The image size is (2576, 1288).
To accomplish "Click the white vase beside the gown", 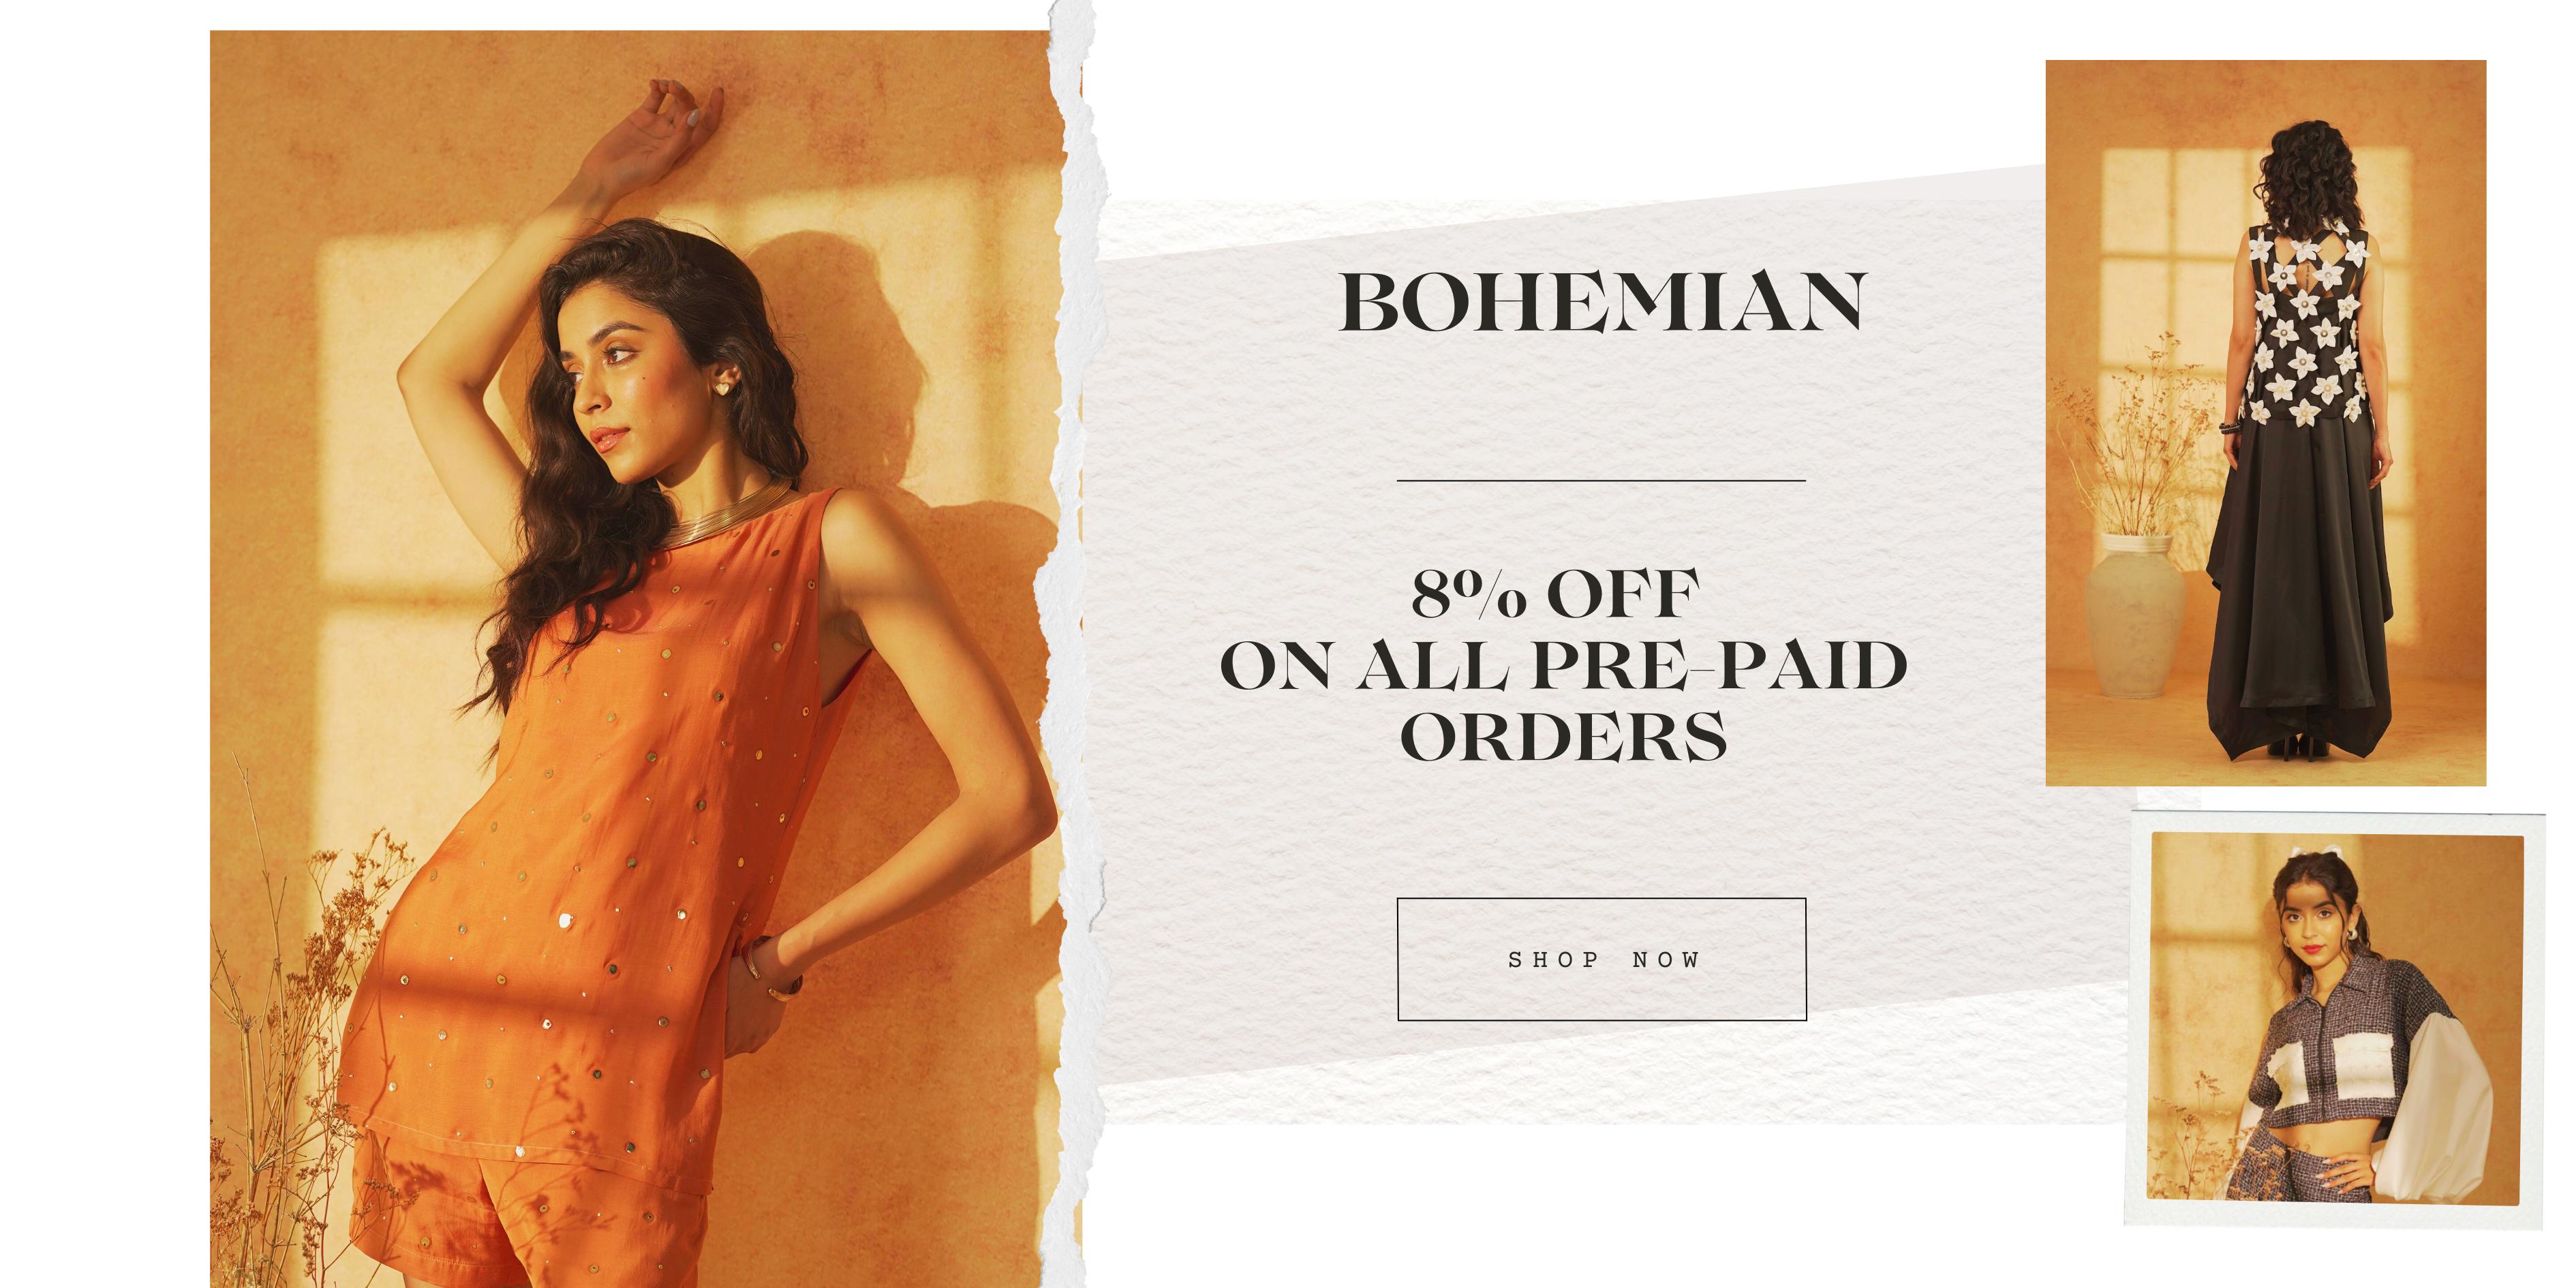I will pos(2135,614).
